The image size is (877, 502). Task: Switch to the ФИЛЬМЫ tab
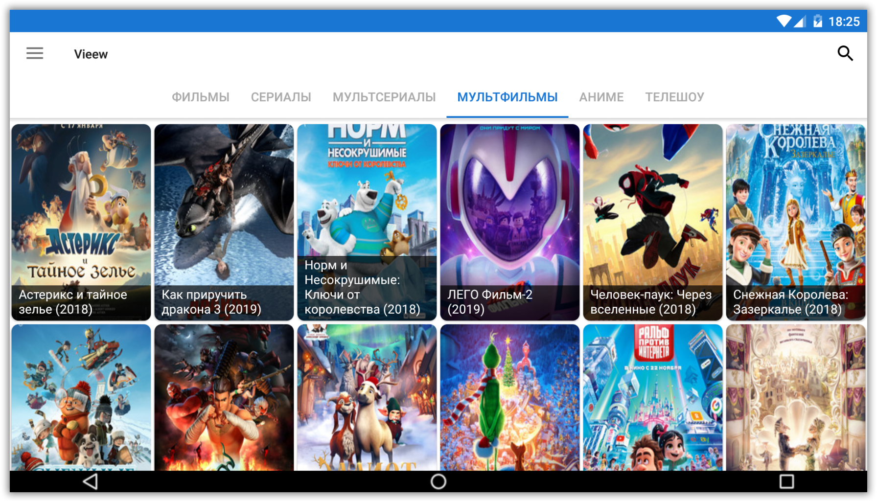tap(200, 97)
